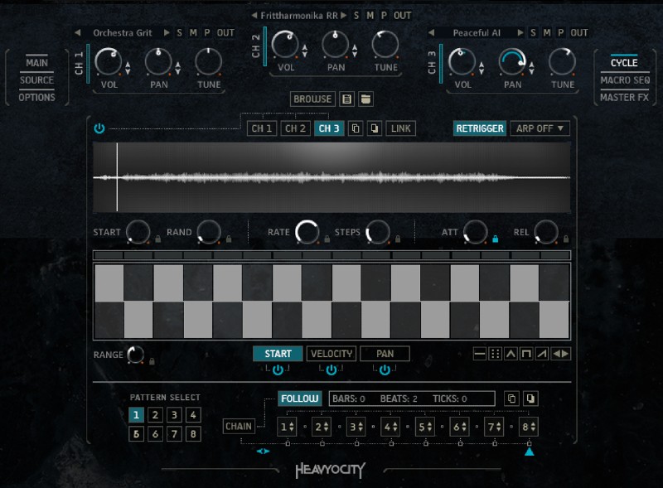Viewport: 663px width, 488px height.
Task: Click the FOLLOW button in the pattern section
Action: point(298,399)
